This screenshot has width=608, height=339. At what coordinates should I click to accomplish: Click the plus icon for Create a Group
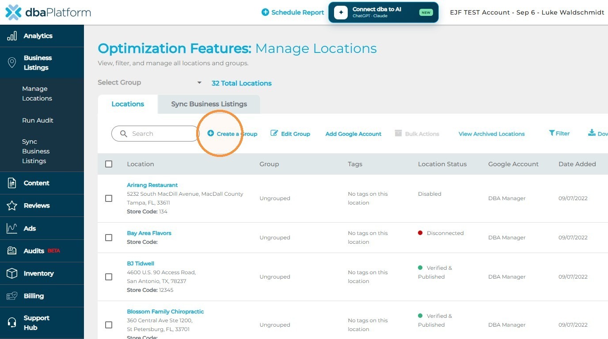(x=211, y=133)
